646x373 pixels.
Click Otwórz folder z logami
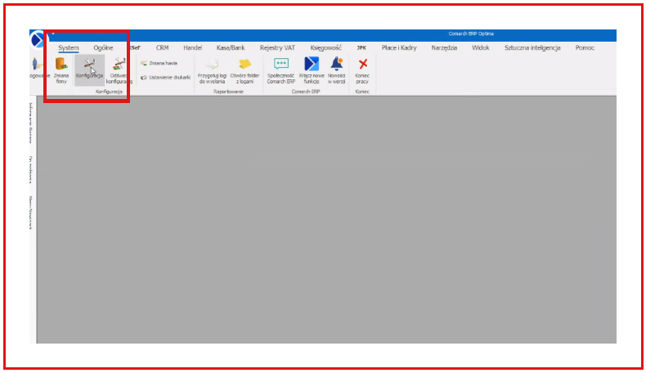(x=244, y=70)
